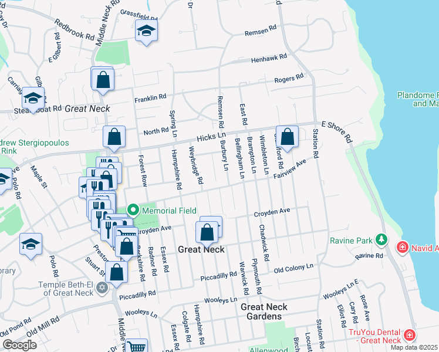The width and height of the screenshot is (439, 352).
Task: Click the school marker by Steamboat Rd
Action: tap(33, 99)
